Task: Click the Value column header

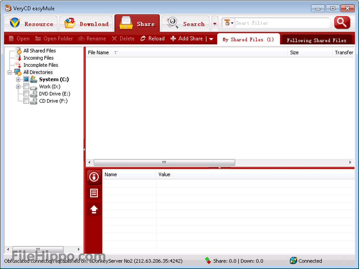Action: (255, 174)
